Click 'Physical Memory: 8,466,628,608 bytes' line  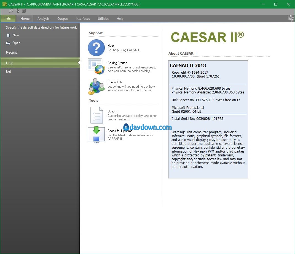pyautogui.click(x=201, y=88)
